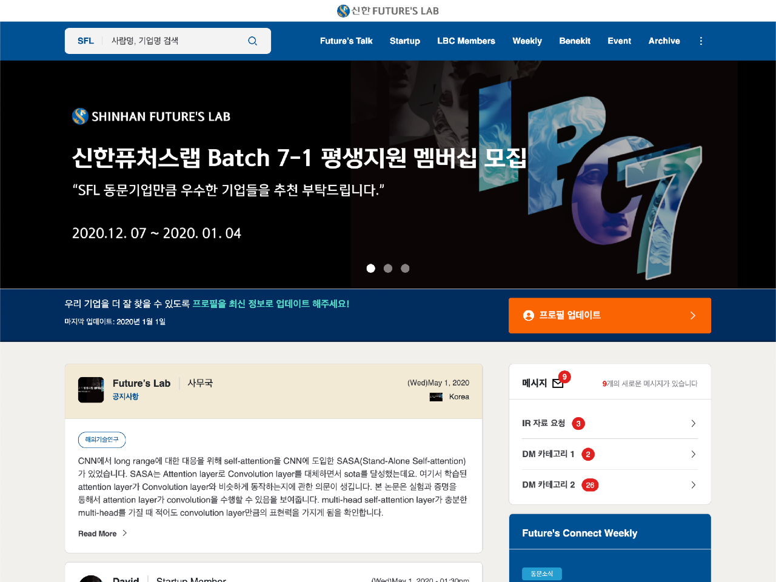This screenshot has height=582, width=776.
Task: Click the red badge 3 on IR row
Action: click(578, 424)
